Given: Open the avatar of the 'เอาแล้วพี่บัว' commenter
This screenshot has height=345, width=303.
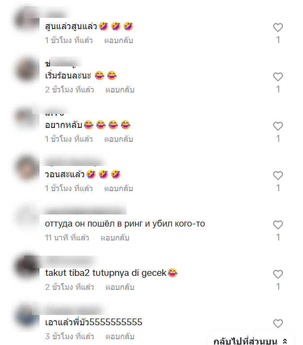Looking at the screenshot, I should click(x=27, y=316).
